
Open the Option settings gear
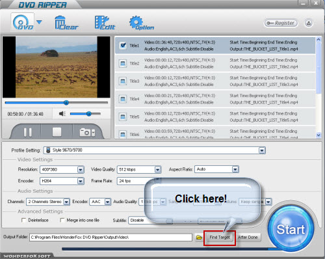click(142, 23)
